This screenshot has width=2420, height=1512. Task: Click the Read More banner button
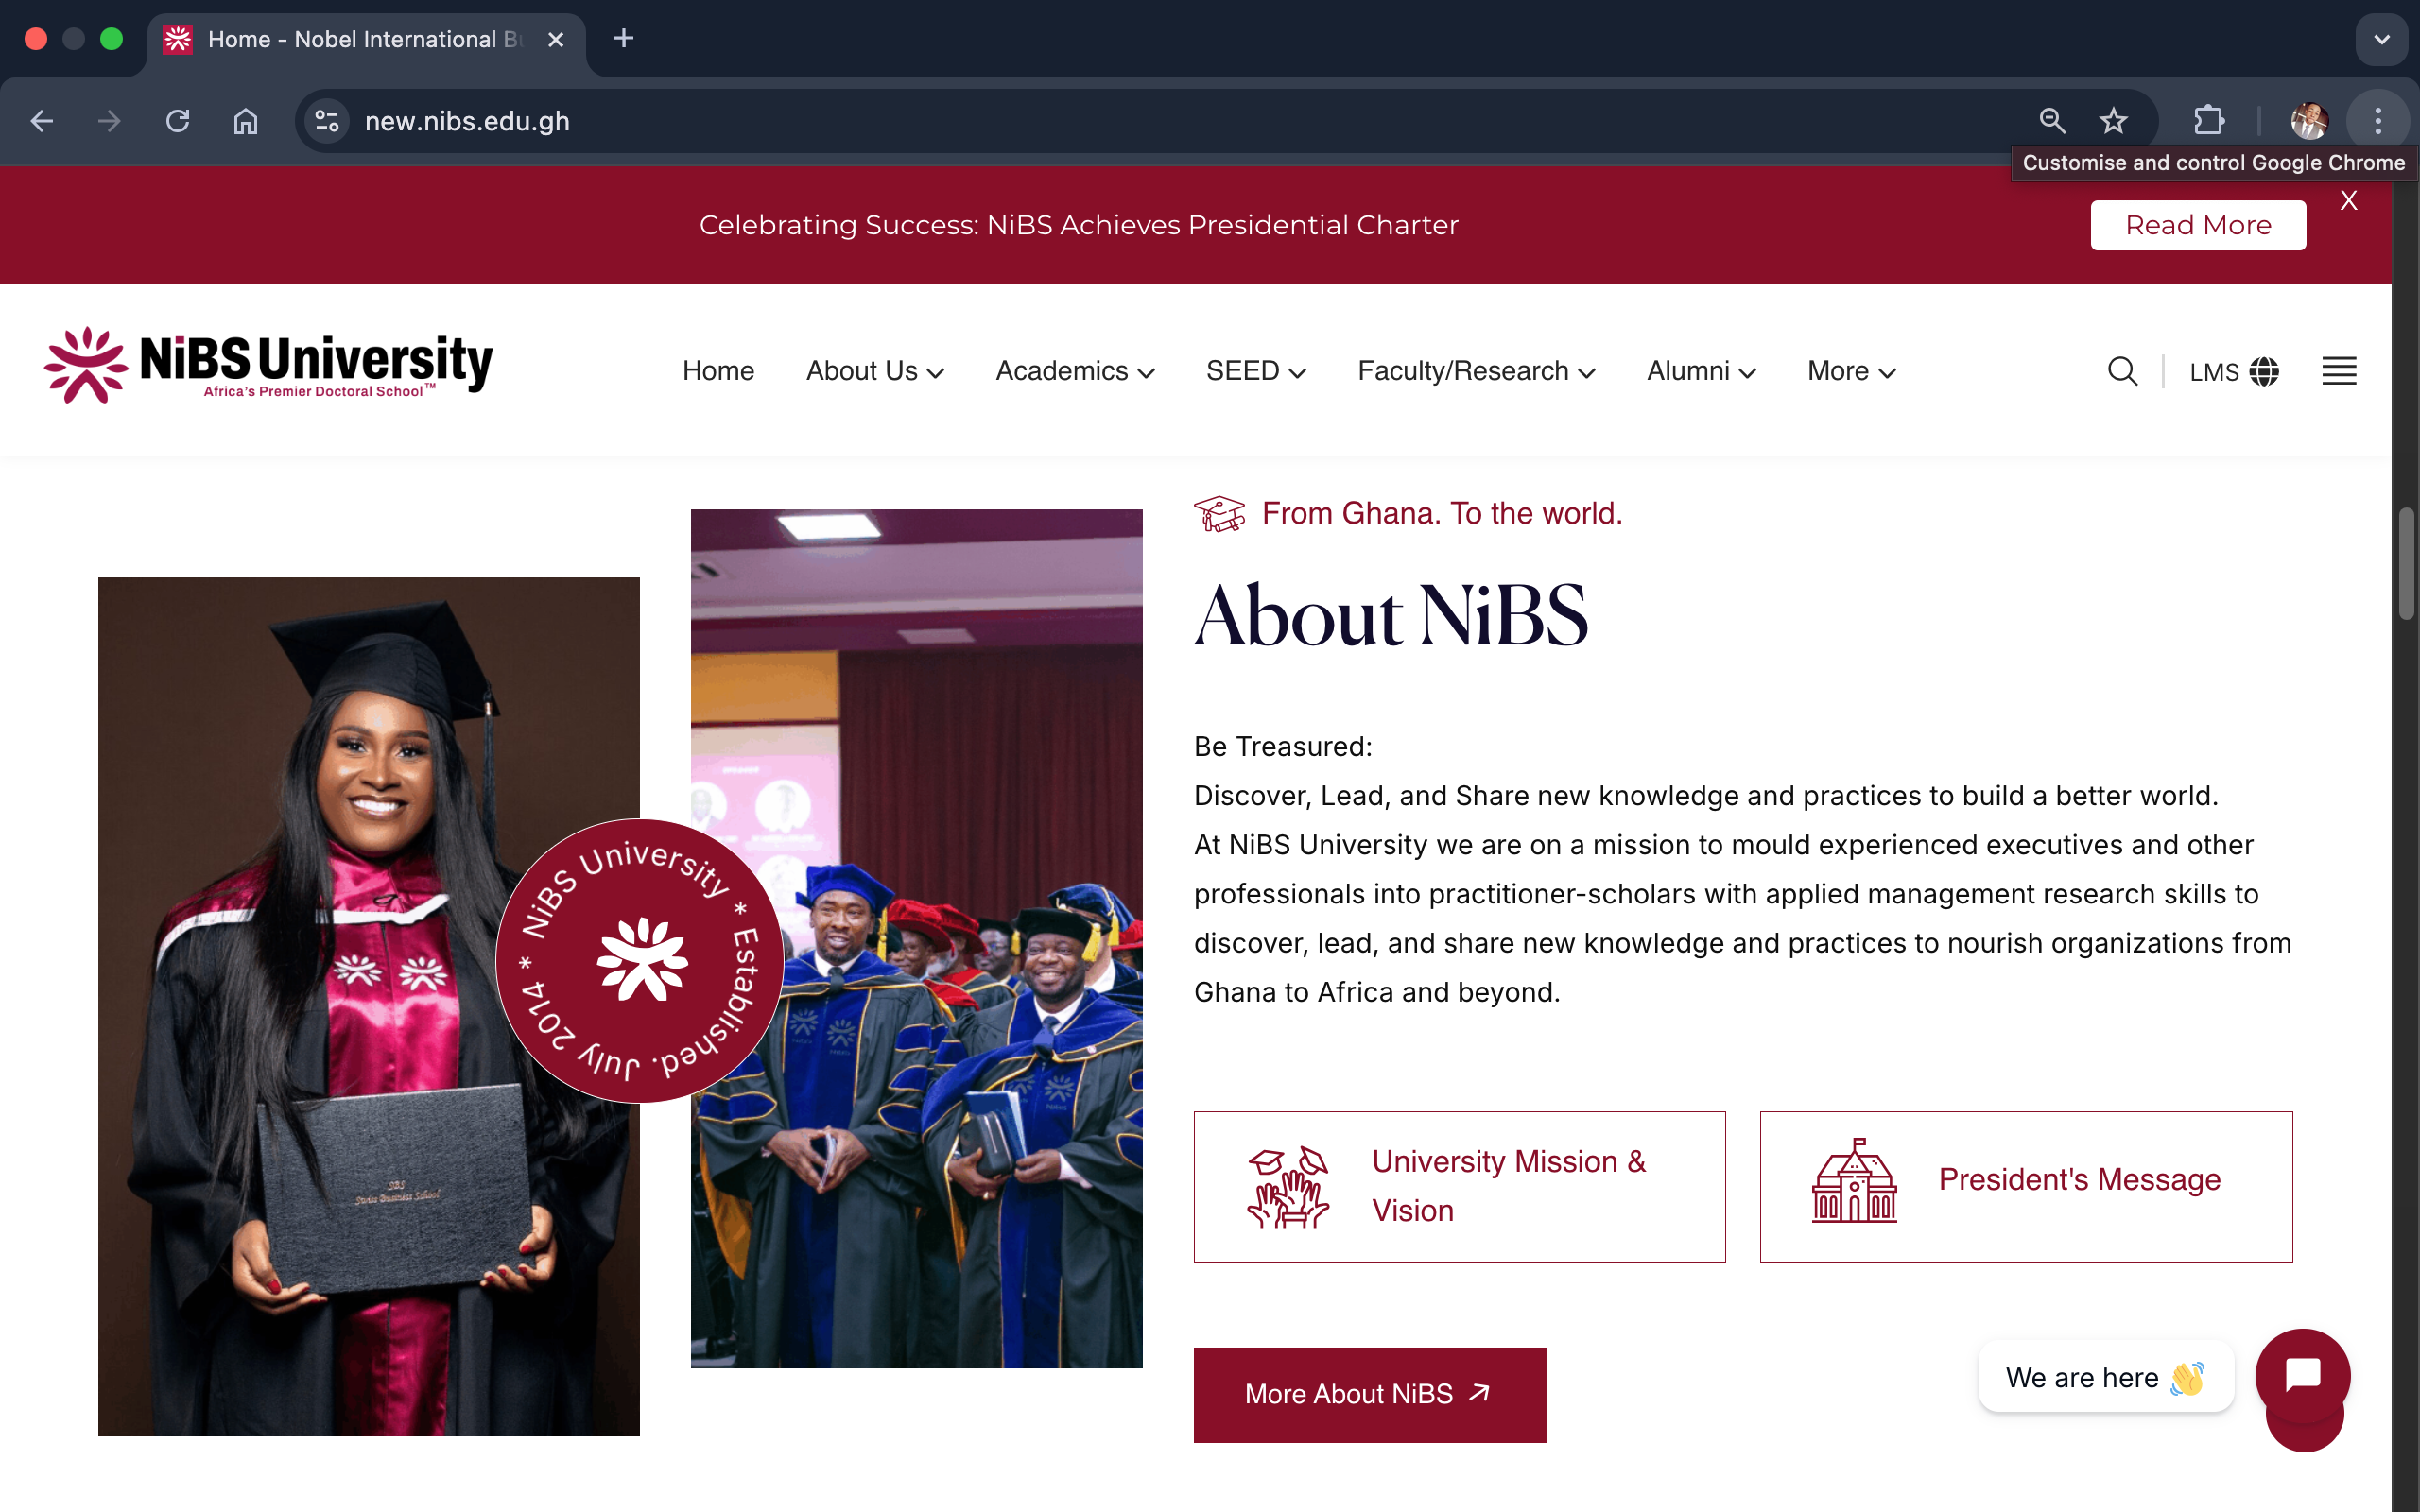(x=2197, y=225)
